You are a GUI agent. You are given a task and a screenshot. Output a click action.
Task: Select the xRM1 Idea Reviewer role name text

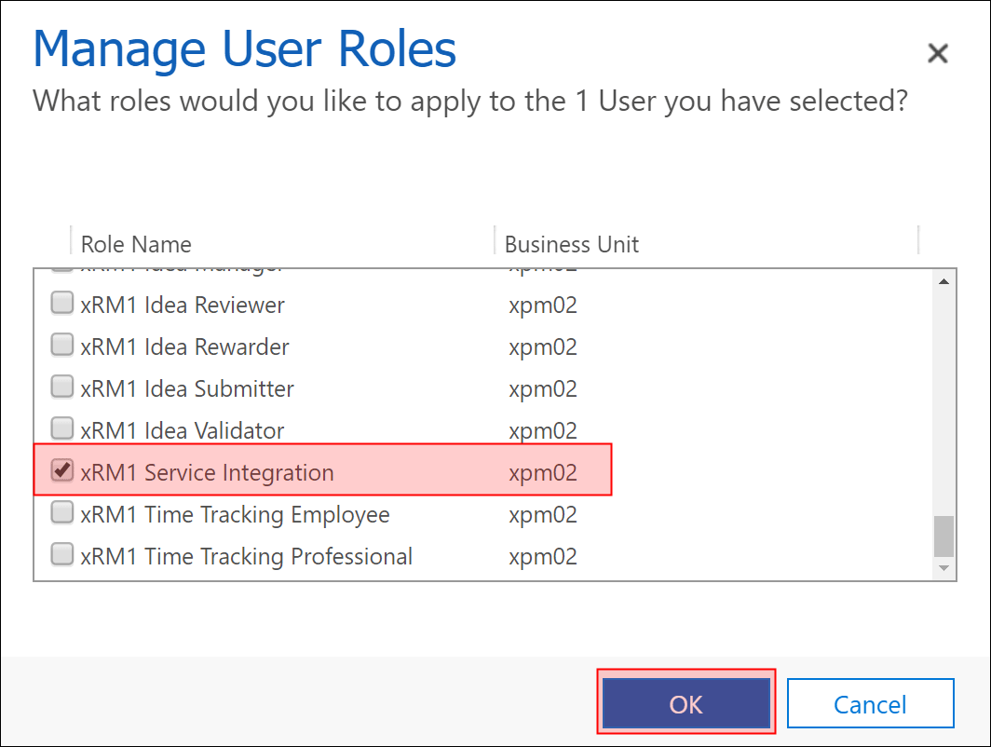[x=183, y=305]
